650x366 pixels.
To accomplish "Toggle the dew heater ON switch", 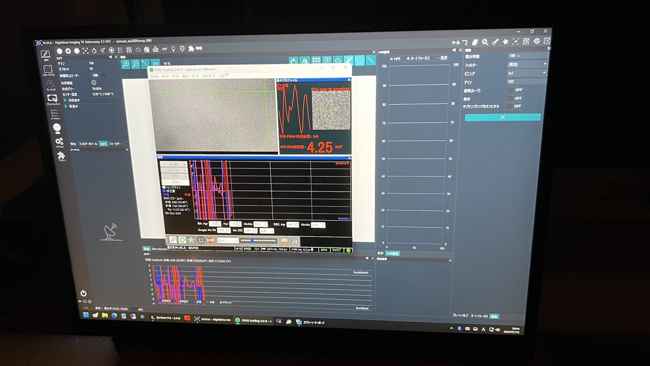I will (x=99, y=75).
